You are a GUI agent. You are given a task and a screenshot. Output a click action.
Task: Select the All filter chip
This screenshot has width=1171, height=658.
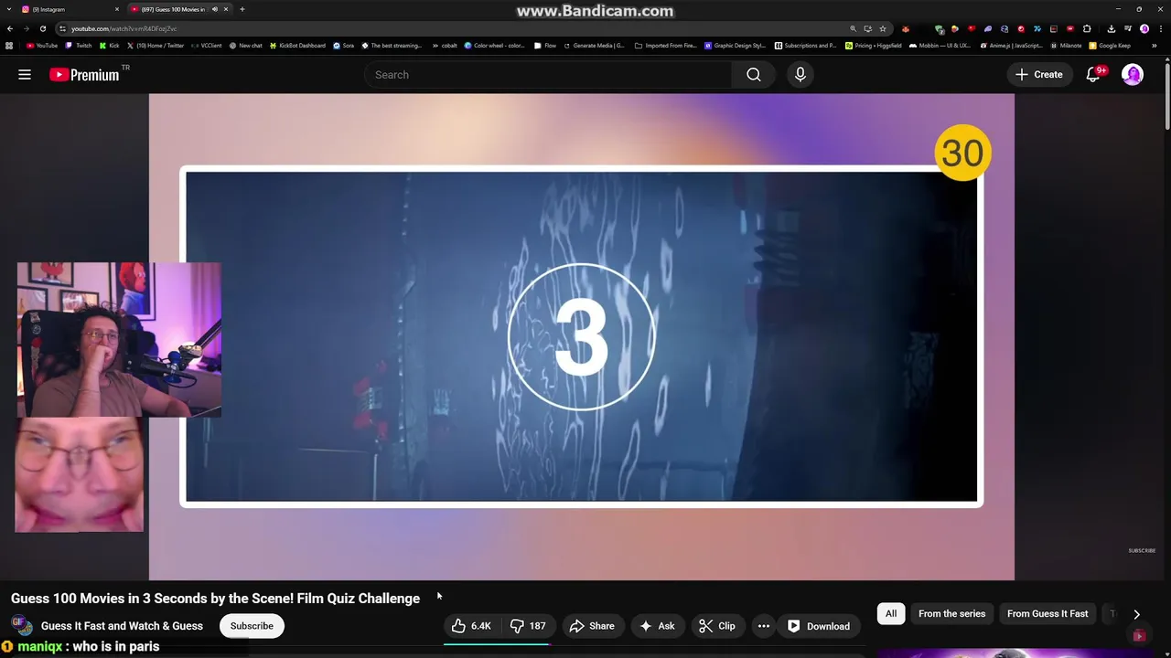coord(890,614)
